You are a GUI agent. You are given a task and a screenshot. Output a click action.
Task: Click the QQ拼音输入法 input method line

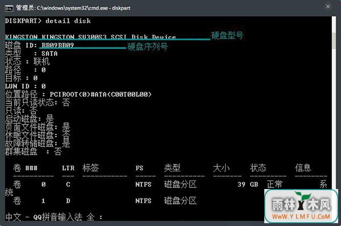pyautogui.click(x=54, y=217)
